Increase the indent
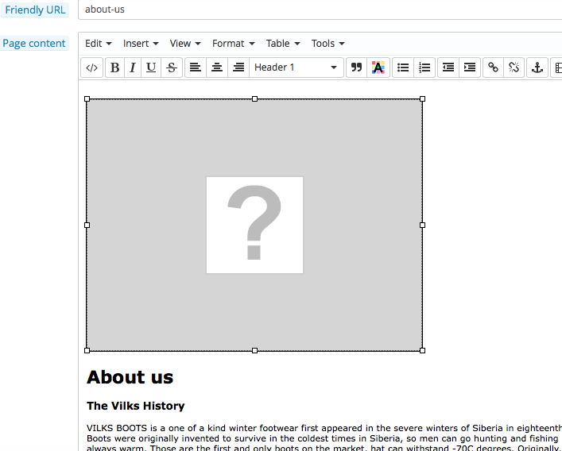Viewport: 562px width, 451px height. (x=470, y=67)
